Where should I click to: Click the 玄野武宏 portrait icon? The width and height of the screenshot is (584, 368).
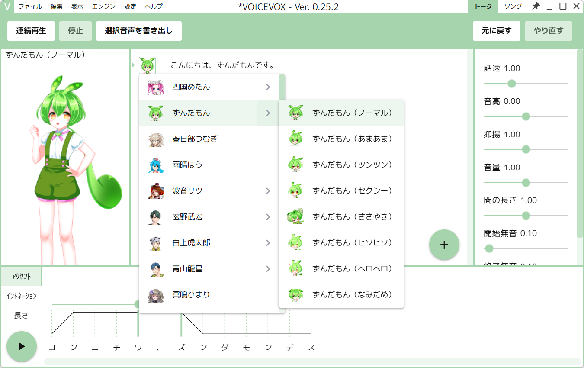click(155, 217)
